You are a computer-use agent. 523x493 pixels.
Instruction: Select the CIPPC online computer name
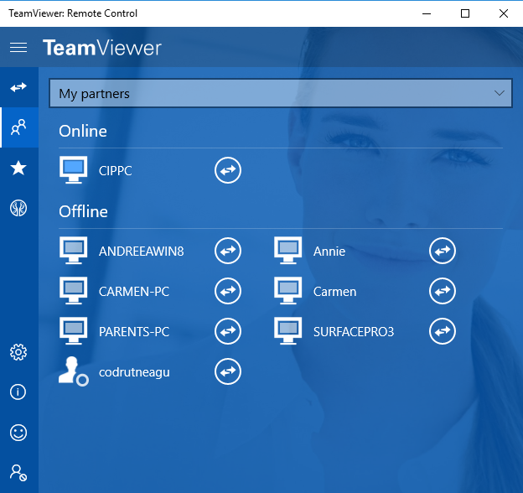pyautogui.click(x=116, y=171)
